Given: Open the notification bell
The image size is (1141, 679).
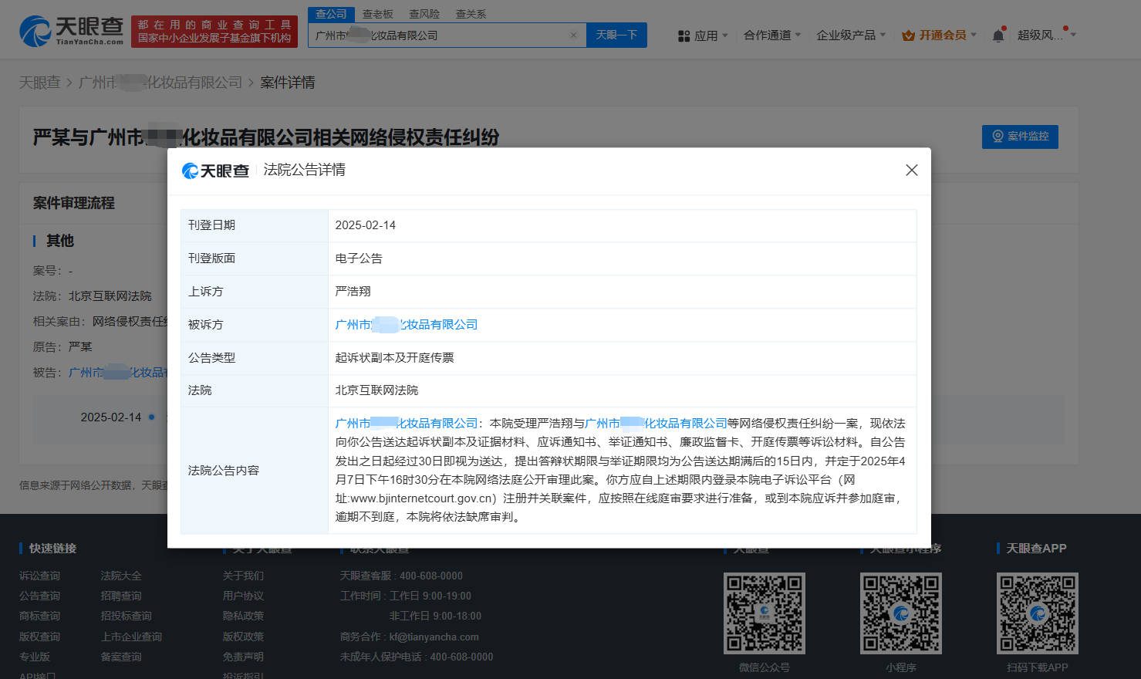Looking at the screenshot, I should (x=998, y=35).
